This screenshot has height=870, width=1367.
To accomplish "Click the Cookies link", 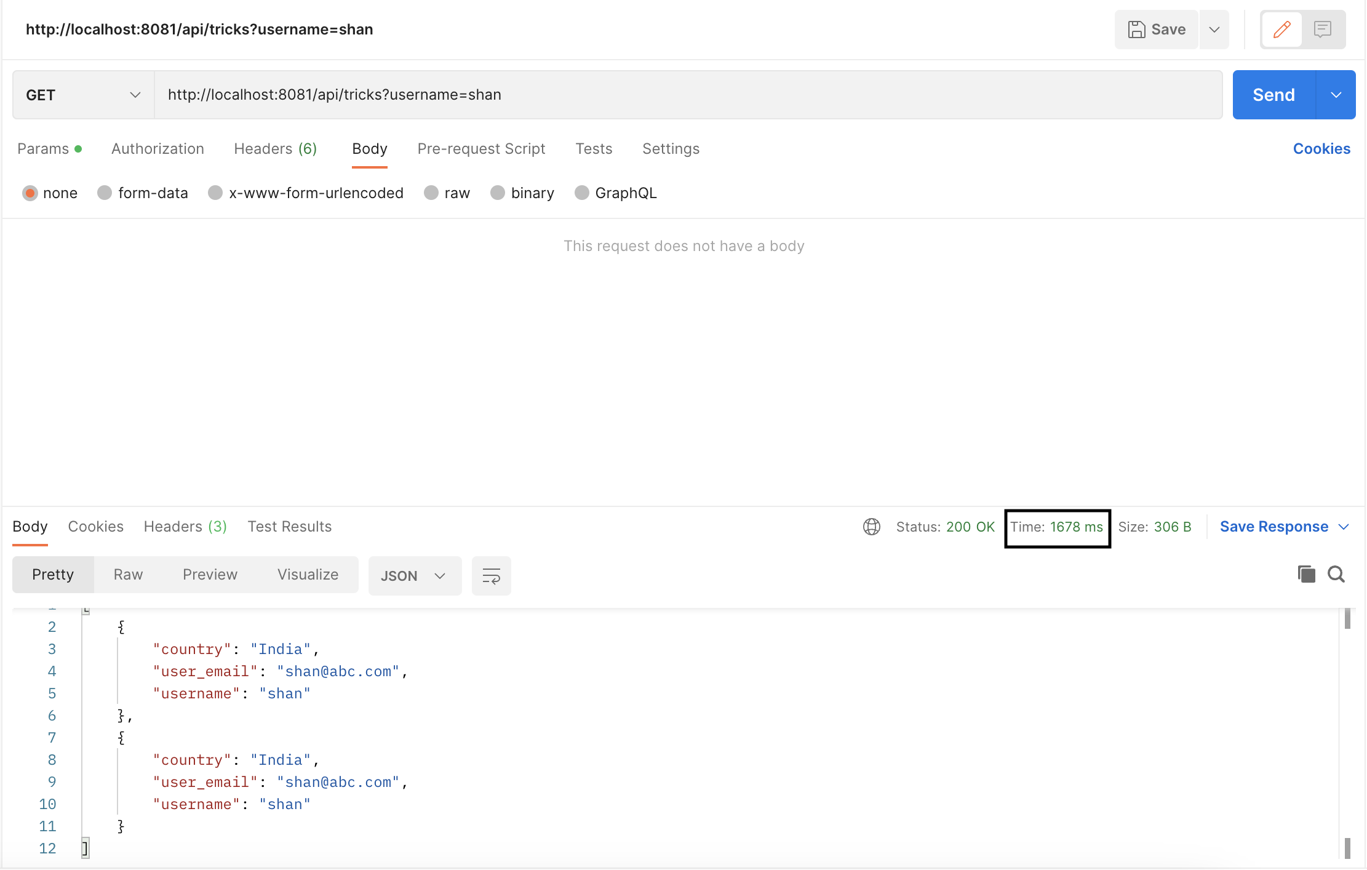I will 1321,149.
